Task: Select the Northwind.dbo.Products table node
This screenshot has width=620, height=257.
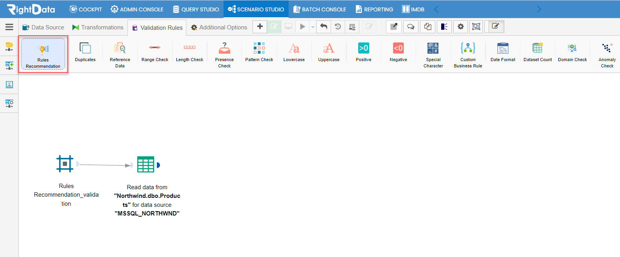Action: [145, 164]
